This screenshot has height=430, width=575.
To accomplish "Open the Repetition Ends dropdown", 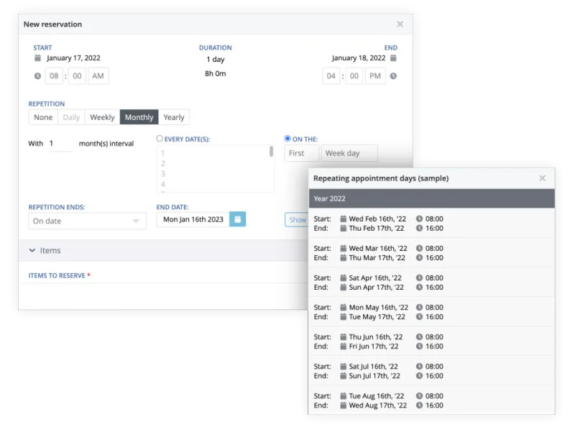I will (x=87, y=221).
